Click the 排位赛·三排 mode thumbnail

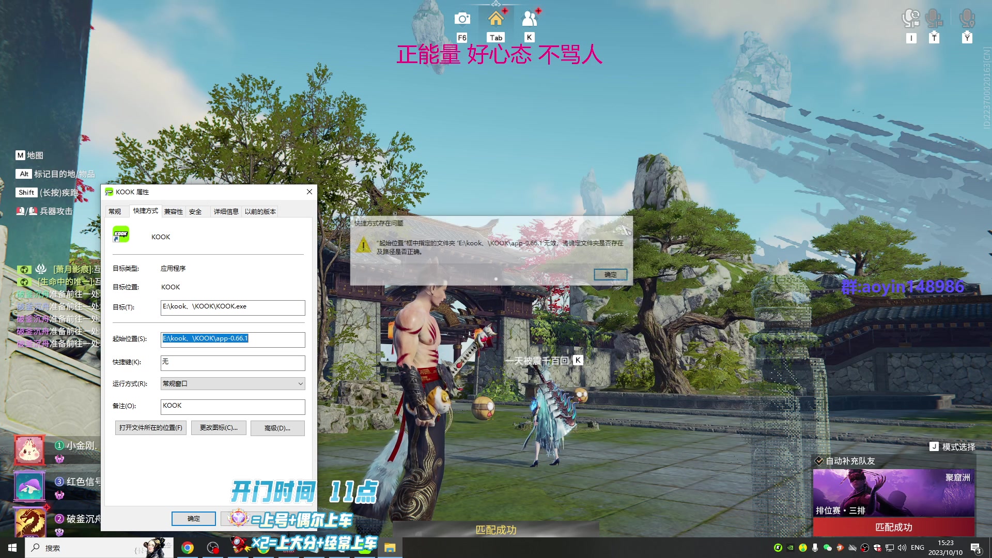tap(894, 493)
